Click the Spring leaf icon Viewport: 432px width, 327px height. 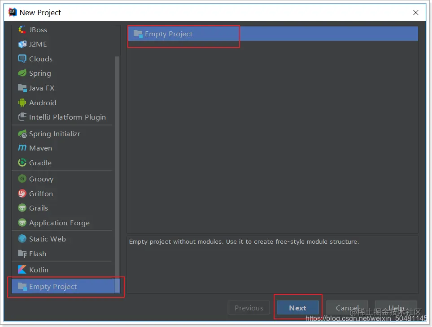coord(22,73)
